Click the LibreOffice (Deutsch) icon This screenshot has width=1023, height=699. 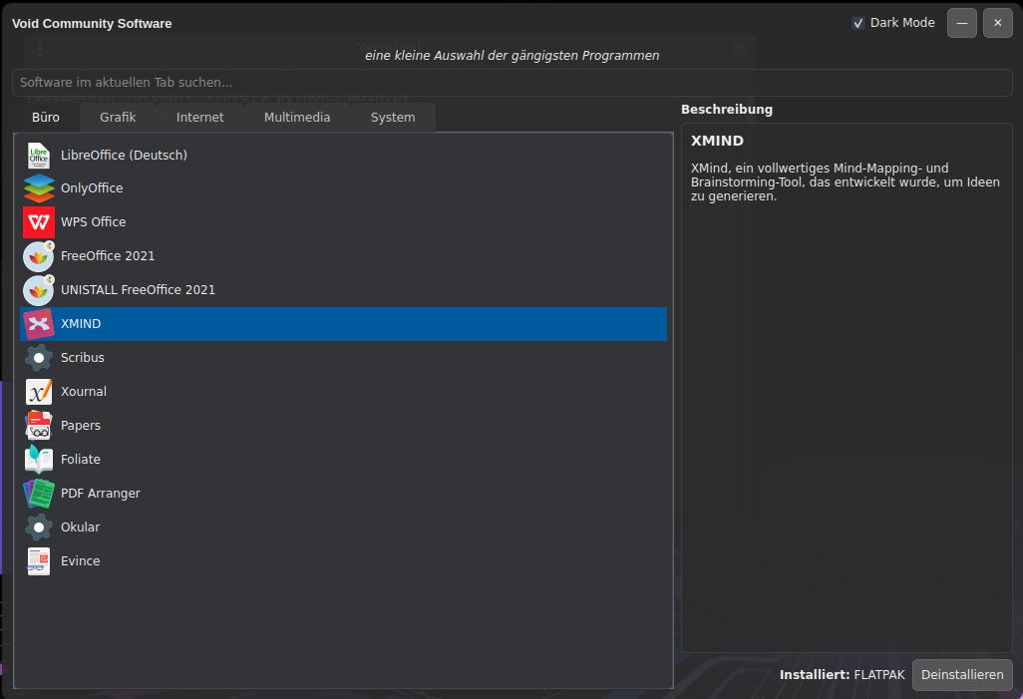click(x=39, y=156)
